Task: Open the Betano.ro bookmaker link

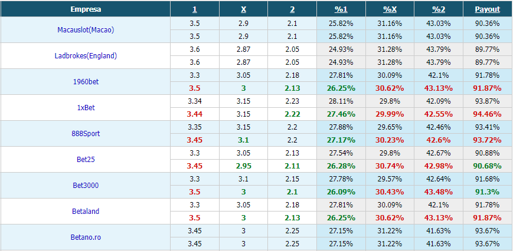Action: point(86,237)
